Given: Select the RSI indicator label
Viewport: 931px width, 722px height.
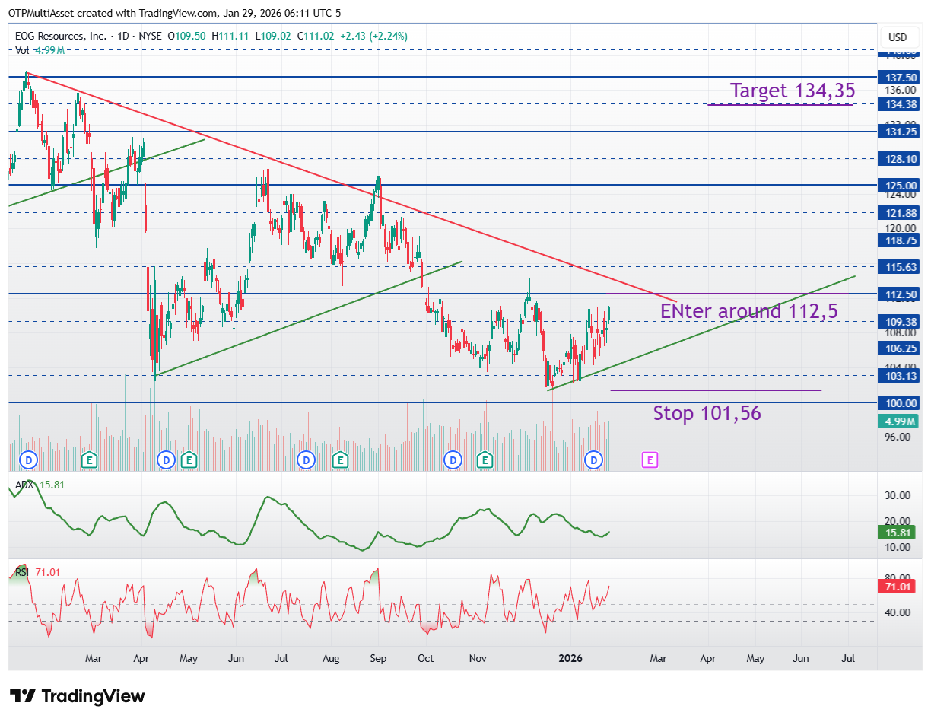Looking at the screenshot, I should point(23,571).
